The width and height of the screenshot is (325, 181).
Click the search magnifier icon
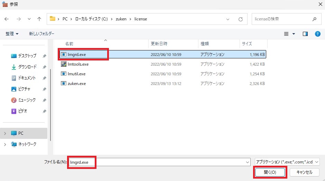(x=314, y=19)
